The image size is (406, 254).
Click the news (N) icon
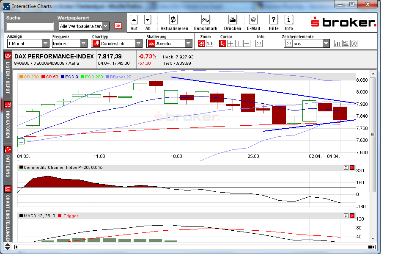346,44
